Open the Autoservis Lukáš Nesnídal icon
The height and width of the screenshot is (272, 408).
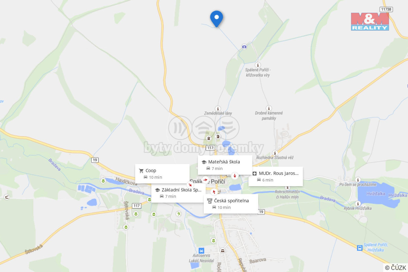click(x=201, y=250)
